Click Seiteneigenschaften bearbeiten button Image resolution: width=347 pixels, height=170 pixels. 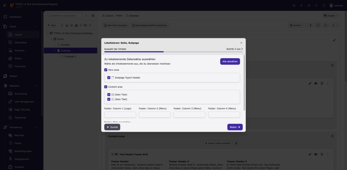149,25
